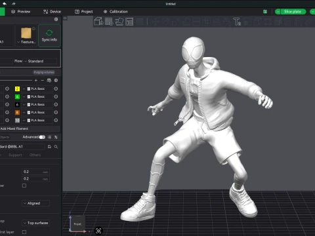Toggle the Advanced settings switch
The width and height of the screenshot is (315, 236).
point(42,137)
